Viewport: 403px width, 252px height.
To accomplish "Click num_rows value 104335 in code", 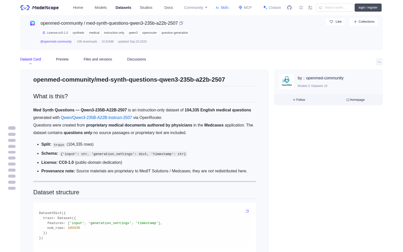I will point(74,228).
